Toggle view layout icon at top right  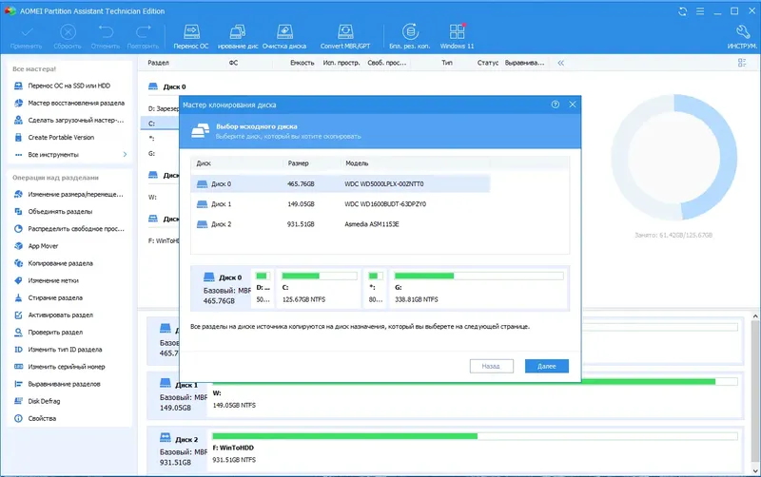point(742,63)
